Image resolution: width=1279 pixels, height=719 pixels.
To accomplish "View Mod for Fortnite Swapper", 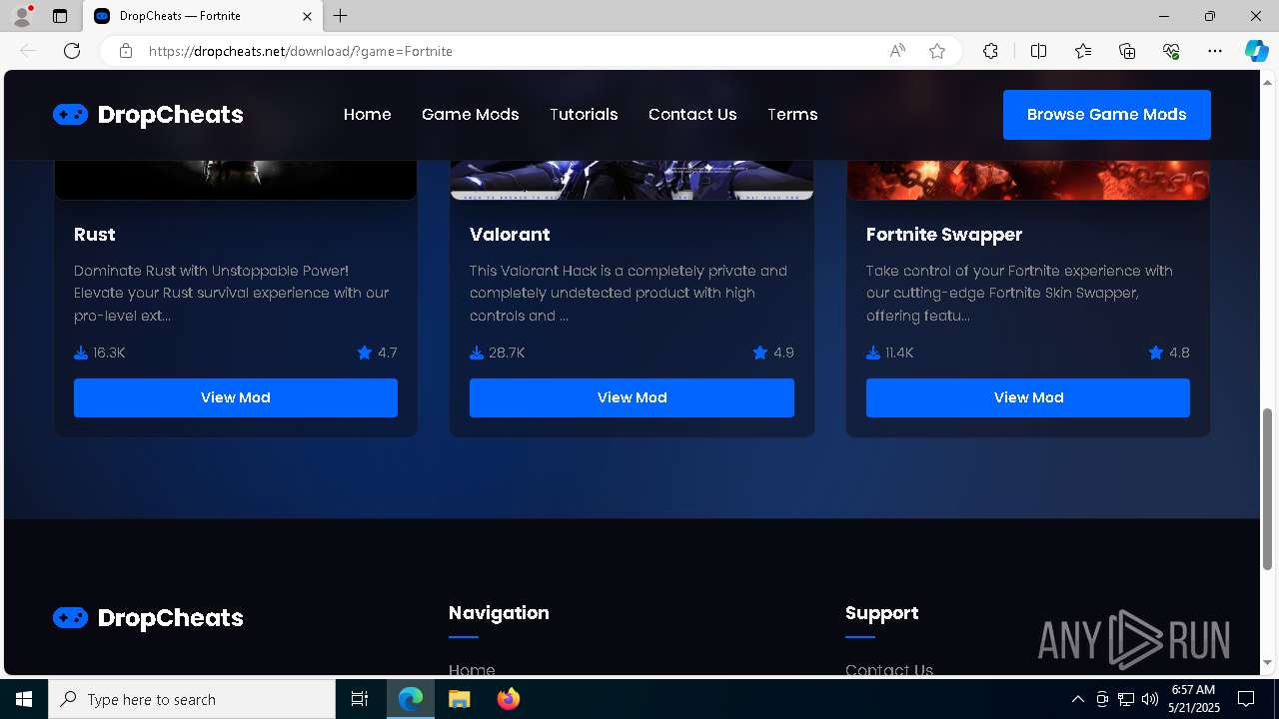I will 1028,397.
